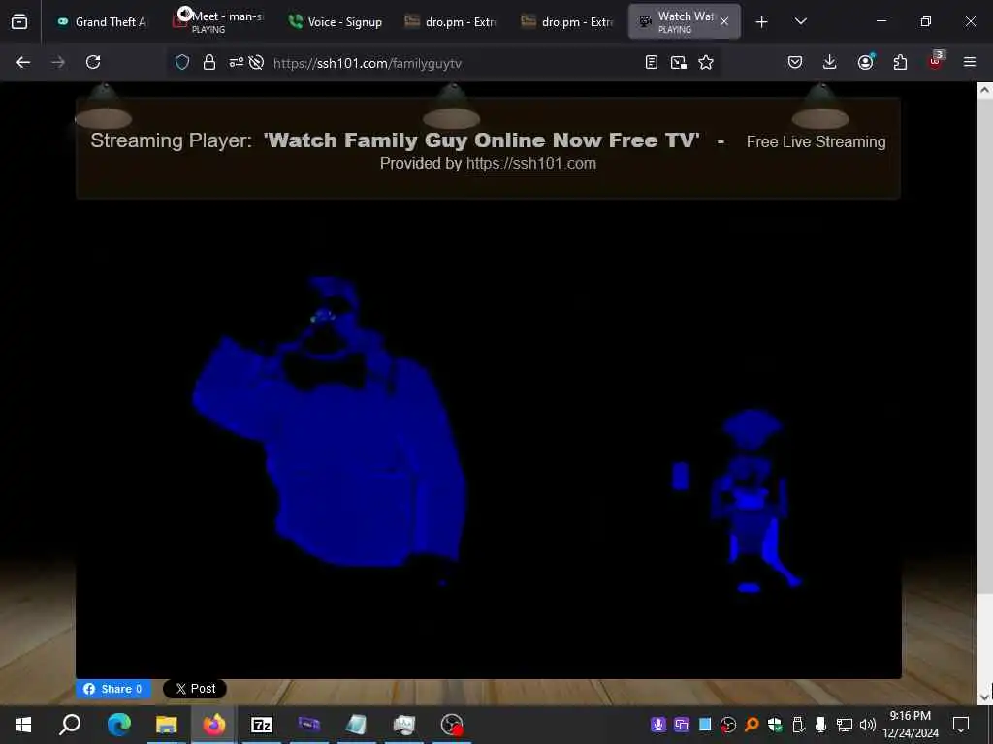Open the system monitor taskbar app
This screenshot has width=993, height=744.
(x=404, y=724)
